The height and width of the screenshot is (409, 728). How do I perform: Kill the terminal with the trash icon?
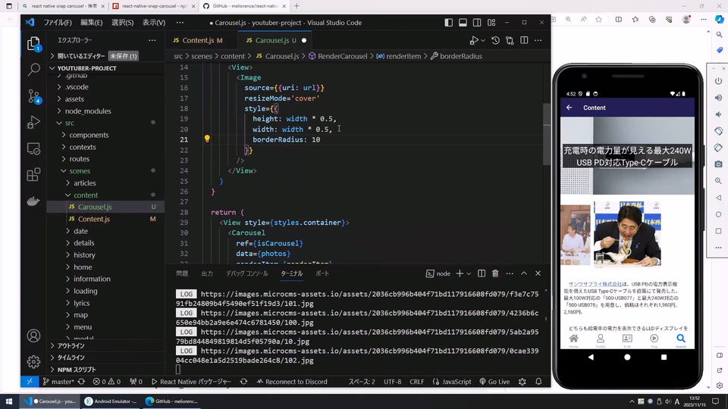[x=495, y=273]
